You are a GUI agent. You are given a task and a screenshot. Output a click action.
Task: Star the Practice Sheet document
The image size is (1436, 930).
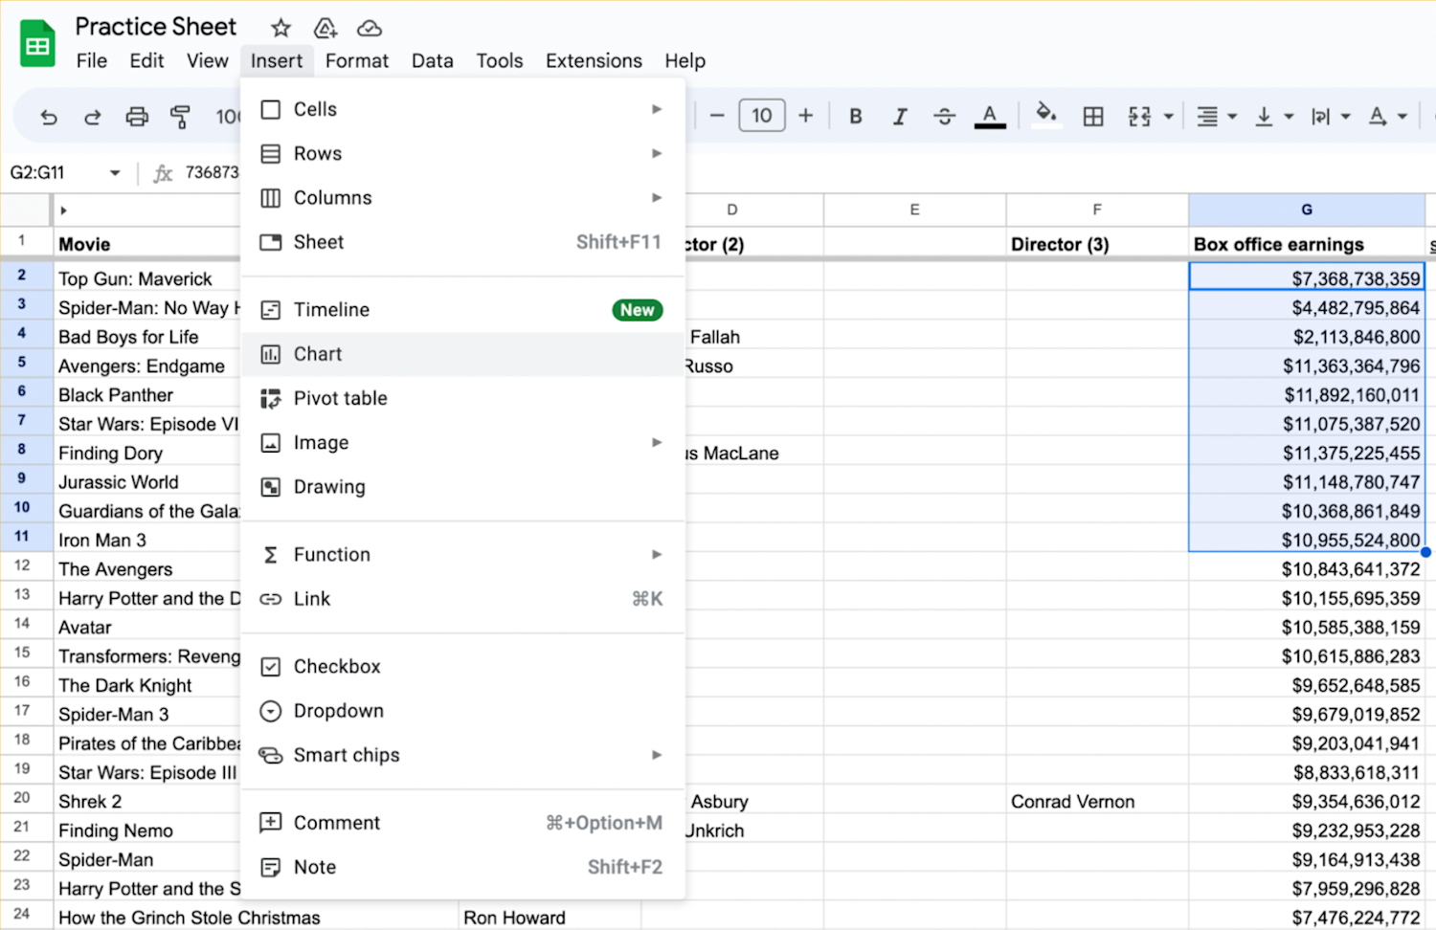[280, 28]
